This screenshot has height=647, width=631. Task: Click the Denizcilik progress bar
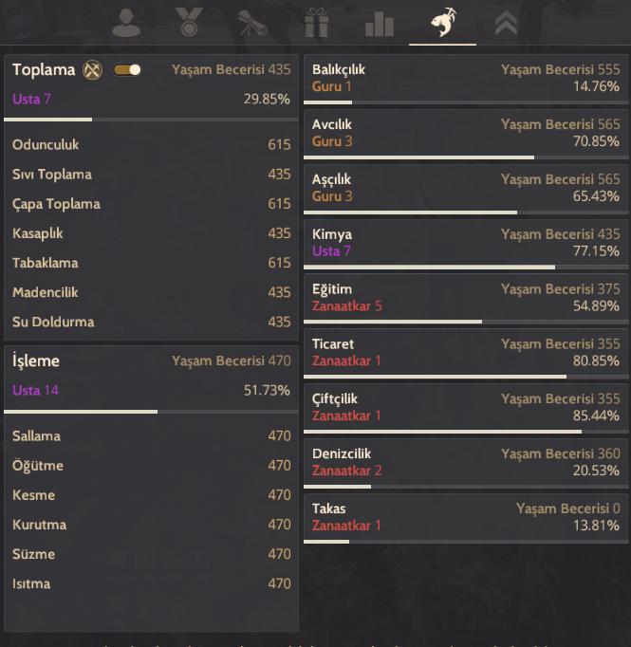coord(465,487)
